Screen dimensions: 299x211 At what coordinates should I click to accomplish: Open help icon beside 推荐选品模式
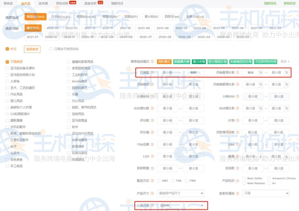[152, 61]
